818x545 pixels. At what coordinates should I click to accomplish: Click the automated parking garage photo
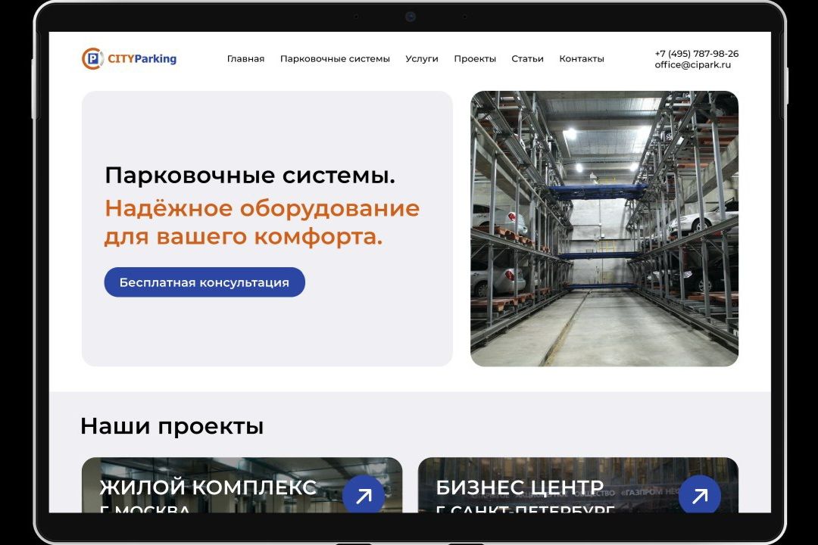point(604,229)
